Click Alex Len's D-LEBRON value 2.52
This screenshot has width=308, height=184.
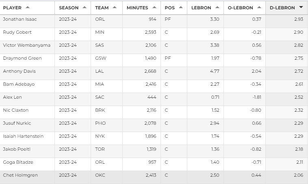coord(299,97)
